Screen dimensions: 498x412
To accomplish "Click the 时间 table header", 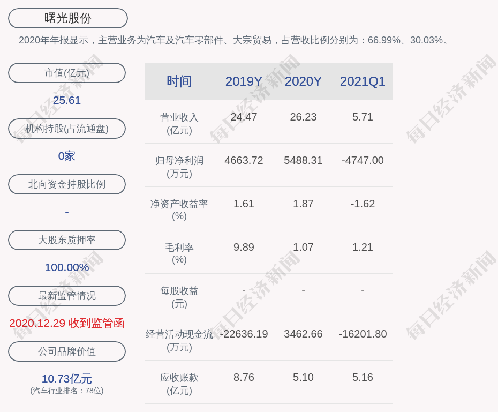I will pyautogui.click(x=179, y=81).
